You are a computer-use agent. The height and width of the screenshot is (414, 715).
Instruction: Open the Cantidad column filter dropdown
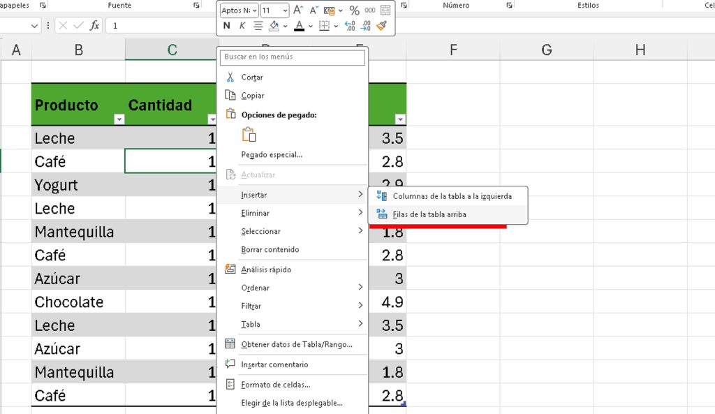[x=212, y=119]
